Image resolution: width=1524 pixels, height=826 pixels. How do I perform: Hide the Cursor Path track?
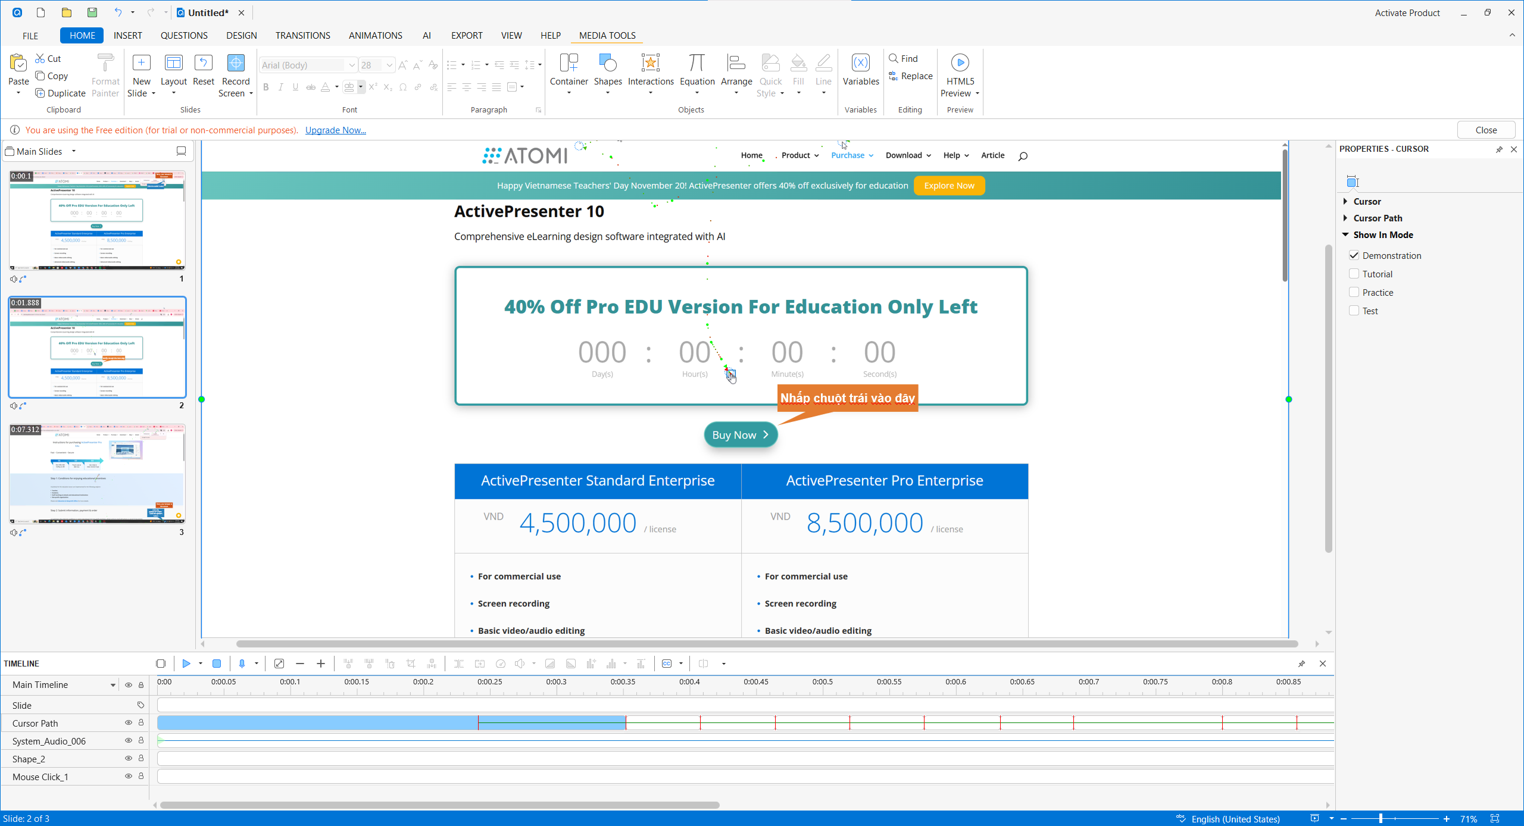point(128,722)
